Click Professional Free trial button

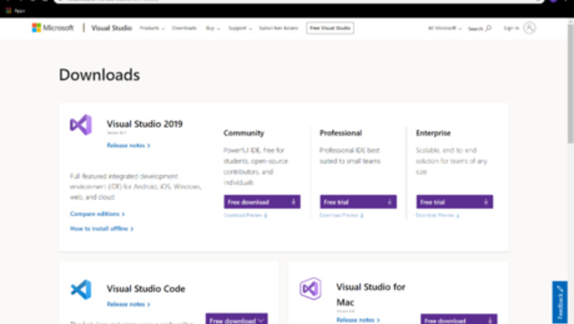pos(358,202)
